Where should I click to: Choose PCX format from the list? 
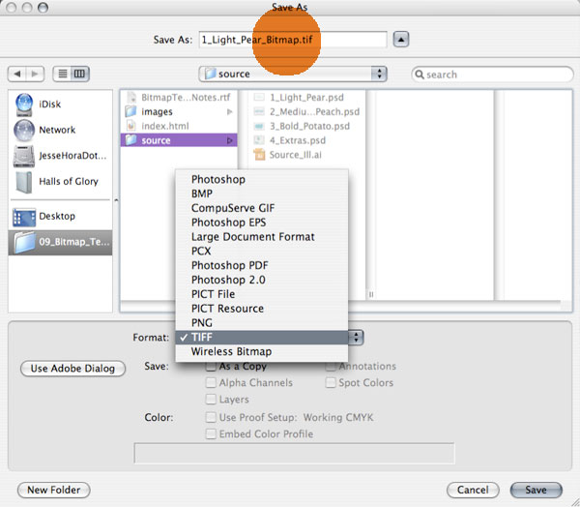click(262, 252)
